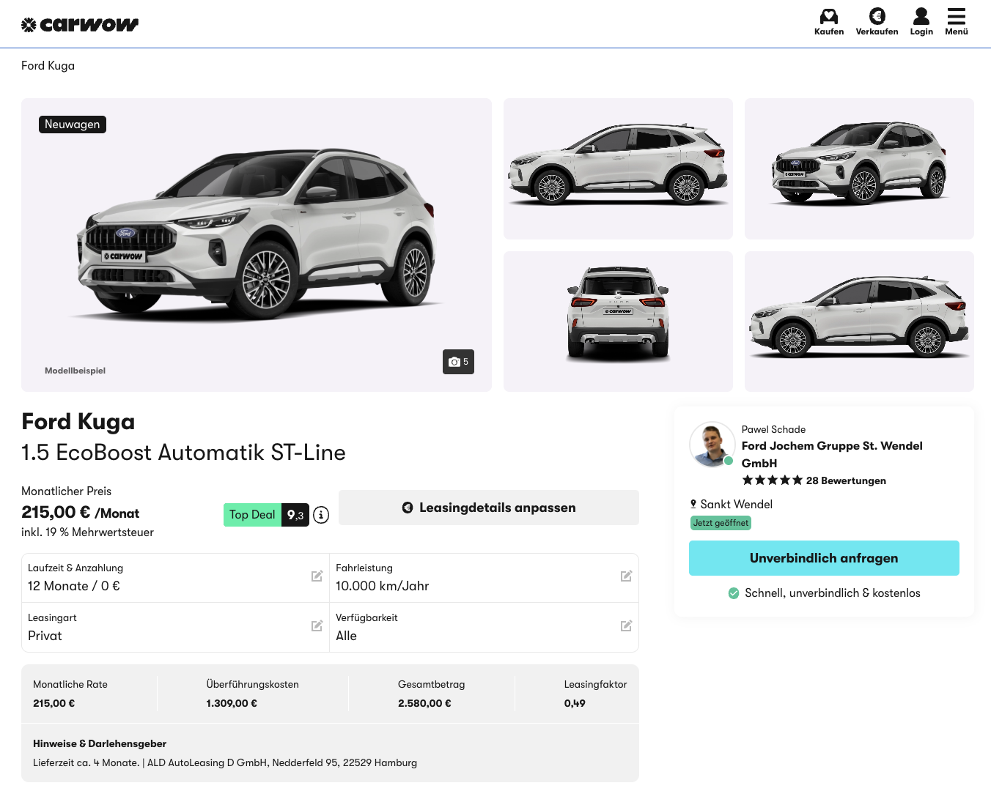Viewport: 991px width, 791px height.
Task: Open dealer Ford Jochem Gruppe St. Wendel
Action: pos(832,454)
